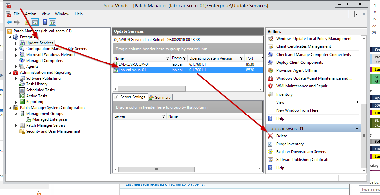Open the Window menu
Image resolution: width=380 pixels, height=195 pixels.
click(62, 14)
